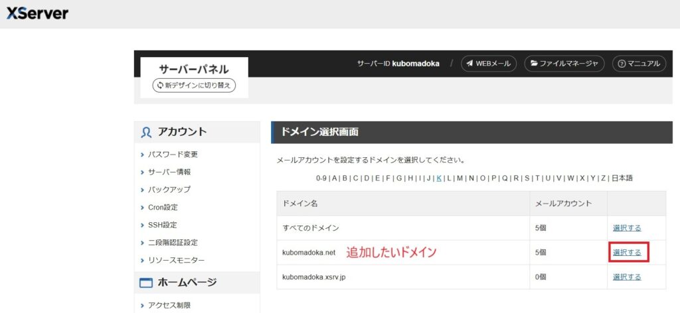Open 二段階認証設定 in sidebar
680x313 pixels.
[x=173, y=243]
